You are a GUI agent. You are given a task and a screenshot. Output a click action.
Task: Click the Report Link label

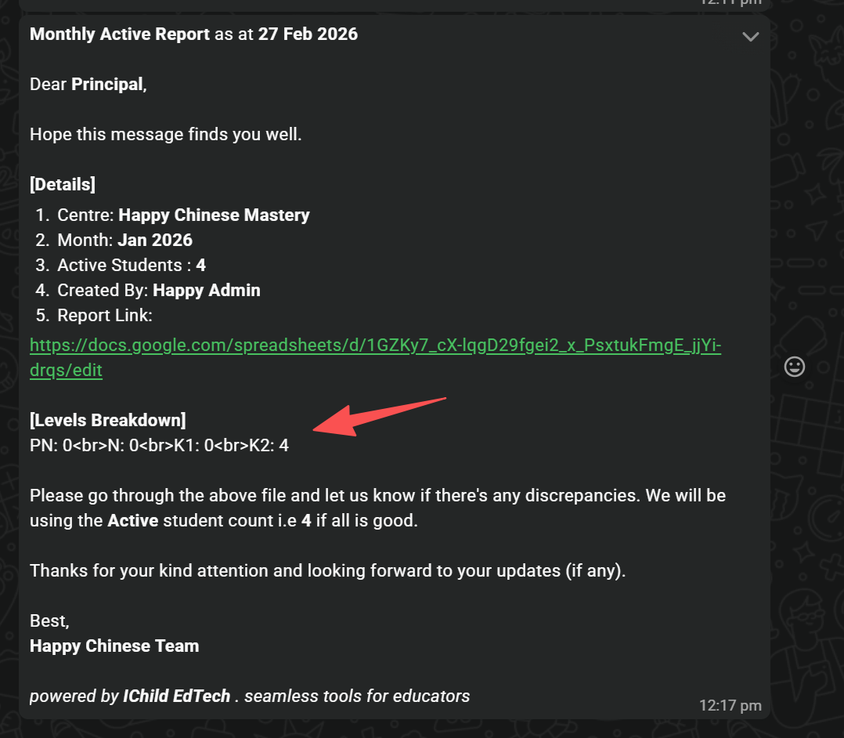tap(104, 315)
